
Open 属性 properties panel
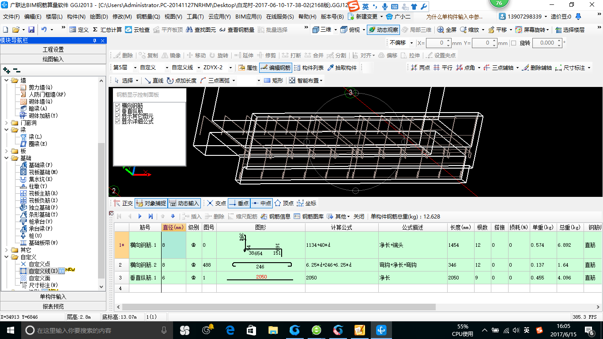pos(248,68)
